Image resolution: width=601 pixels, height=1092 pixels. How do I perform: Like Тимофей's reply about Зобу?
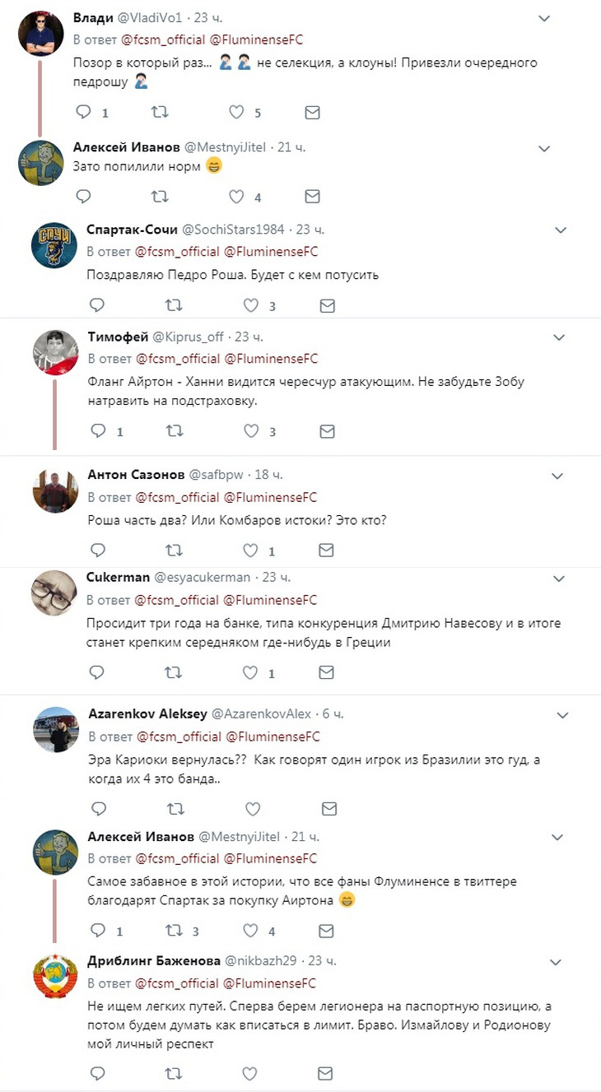pos(249,431)
